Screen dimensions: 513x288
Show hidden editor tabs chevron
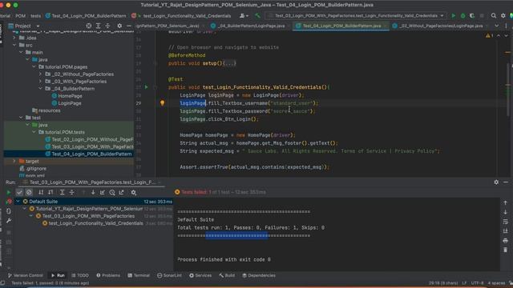pos(497,26)
